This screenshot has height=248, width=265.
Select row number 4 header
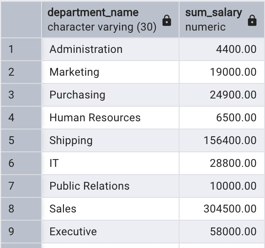point(21,118)
